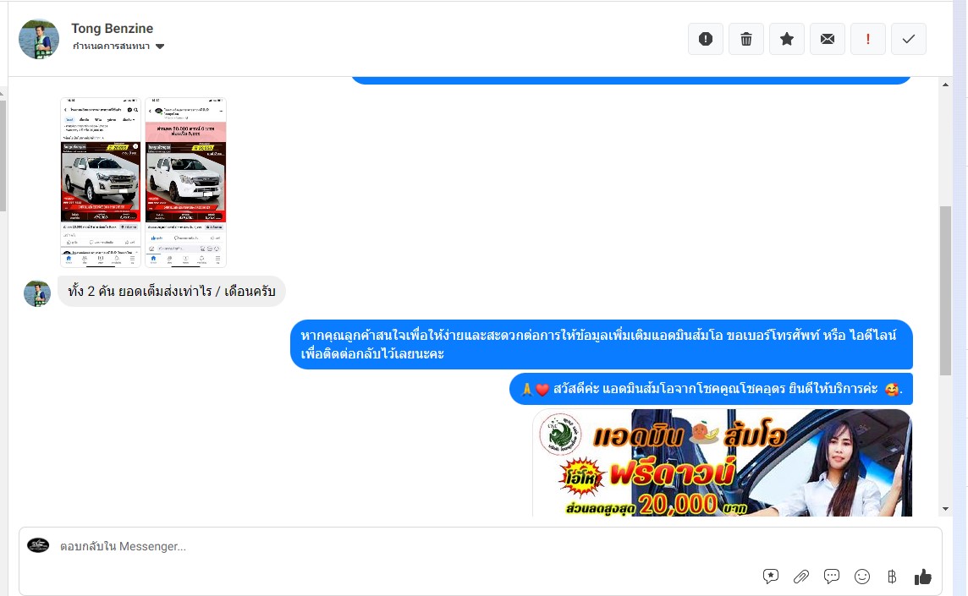Star this conversation with Tong Benzine
Image resolution: width=968 pixels, height=596 pixels.
(x=786, y=39)
